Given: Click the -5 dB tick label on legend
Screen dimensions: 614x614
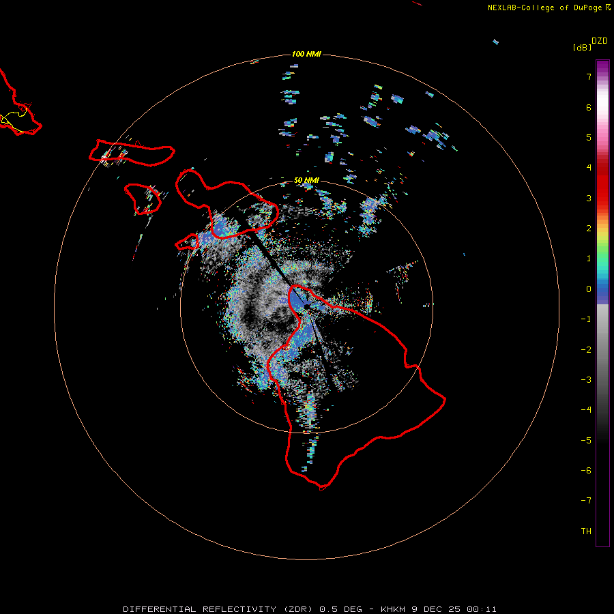Looking at the screenshot, I should [x=586, y=441].
